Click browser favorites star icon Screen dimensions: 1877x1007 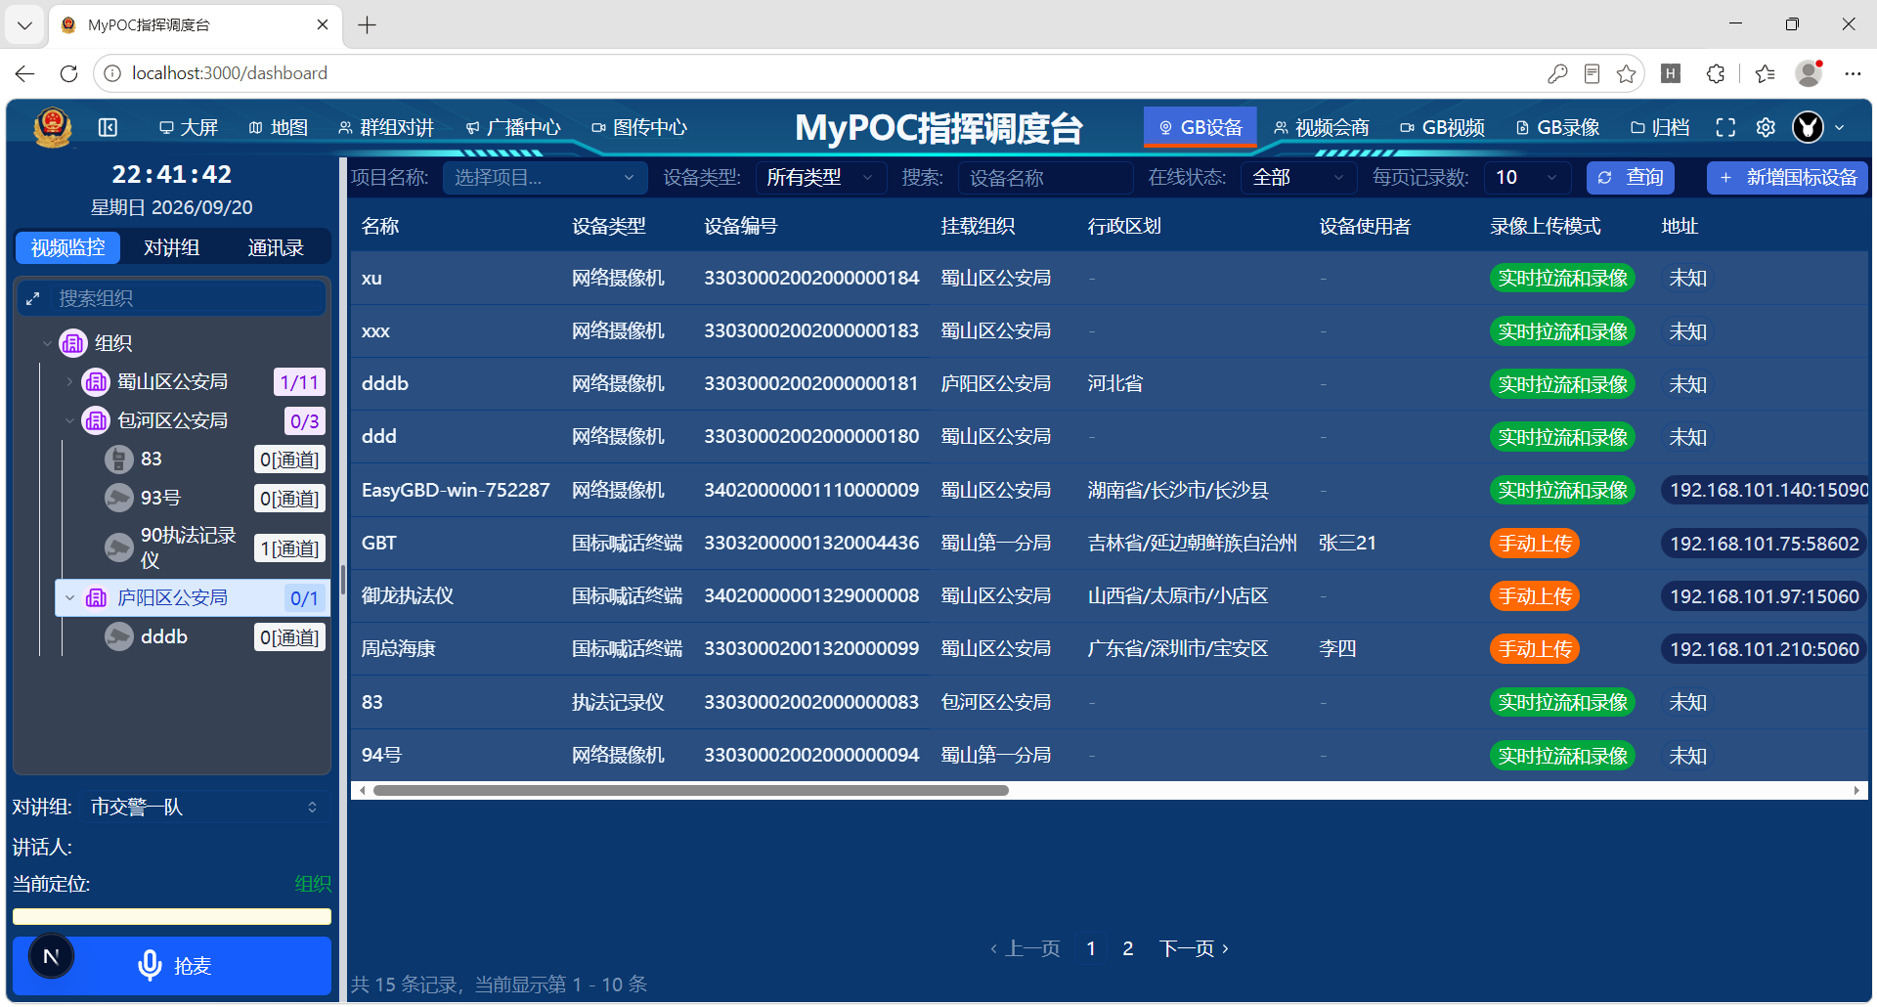pyautogui.click(x=1626, y=73)
